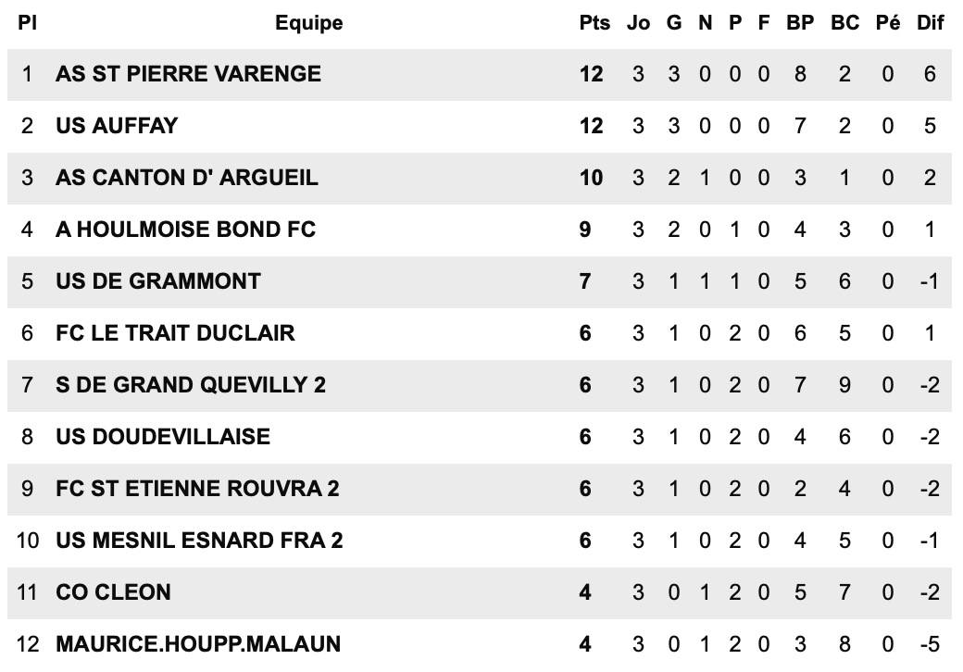Click the BP column header
This screenshot has width=963, height=672.
click(800, 23)
